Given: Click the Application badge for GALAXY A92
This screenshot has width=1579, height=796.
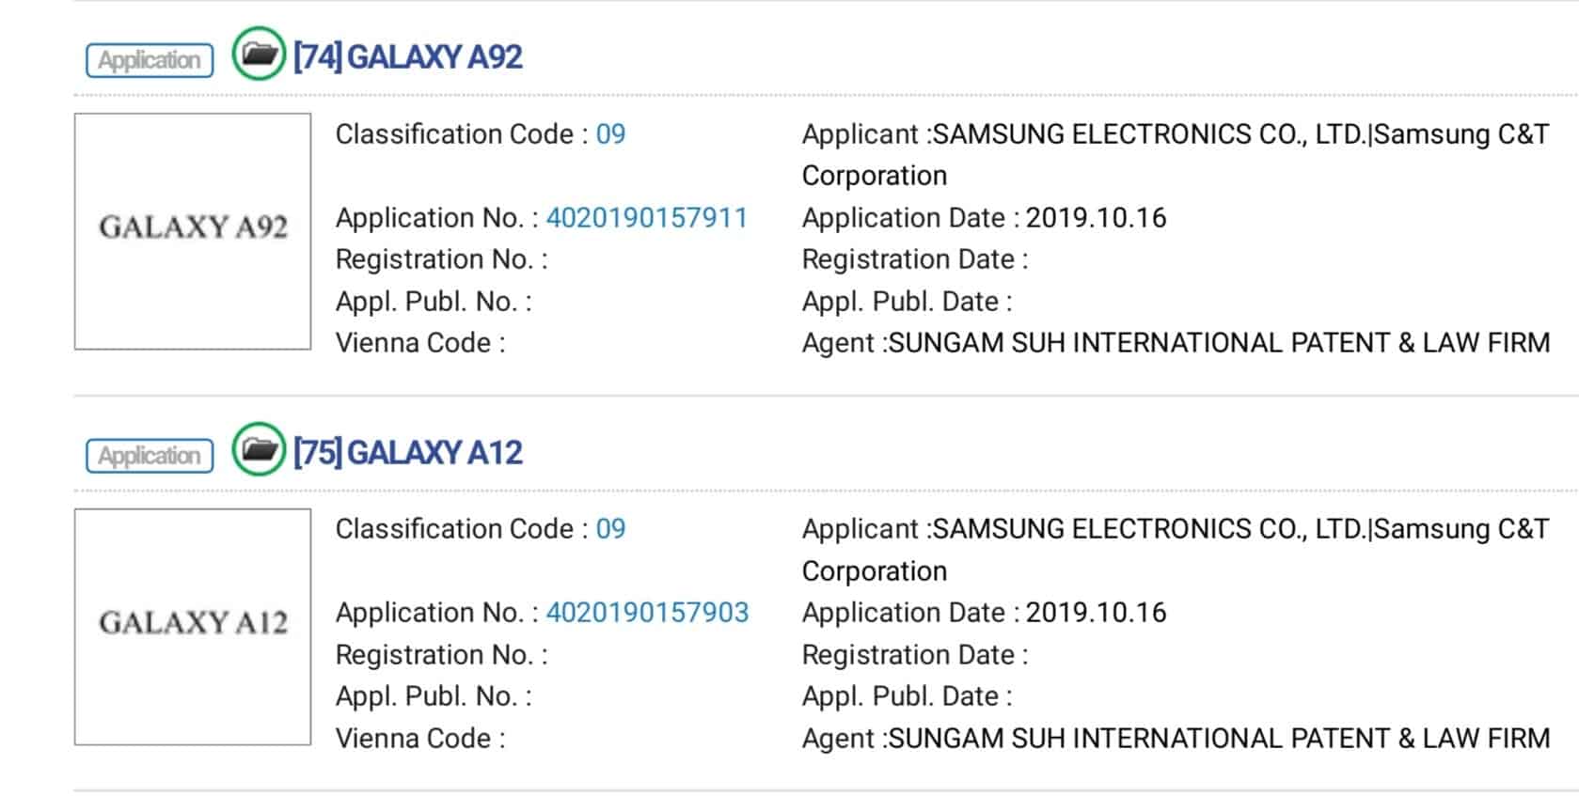Looking at the screenshot, I should 150,60.
